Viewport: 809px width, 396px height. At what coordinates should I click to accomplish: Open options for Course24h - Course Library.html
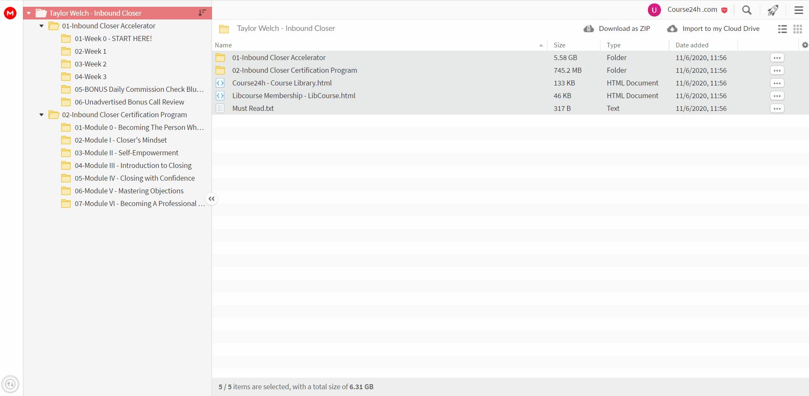pyautogui.click(x=777, y=83)
